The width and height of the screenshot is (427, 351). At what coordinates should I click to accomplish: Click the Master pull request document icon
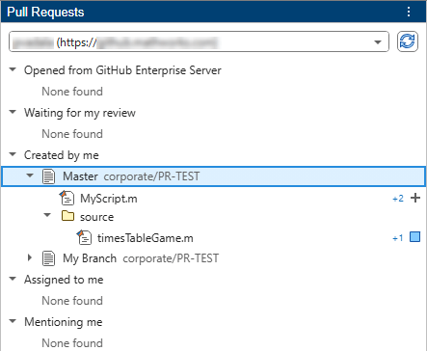pos(48,176)
